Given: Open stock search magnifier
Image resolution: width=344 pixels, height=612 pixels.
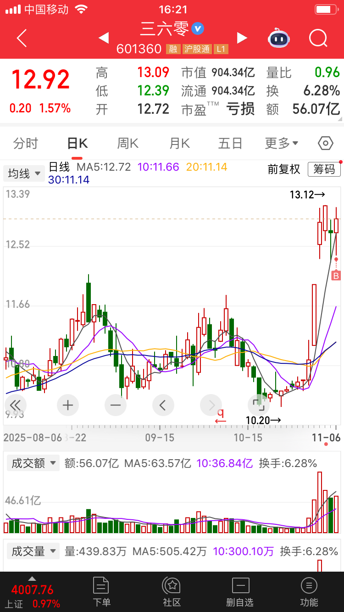Looking at the screenshot, I should tap(318, 38).
